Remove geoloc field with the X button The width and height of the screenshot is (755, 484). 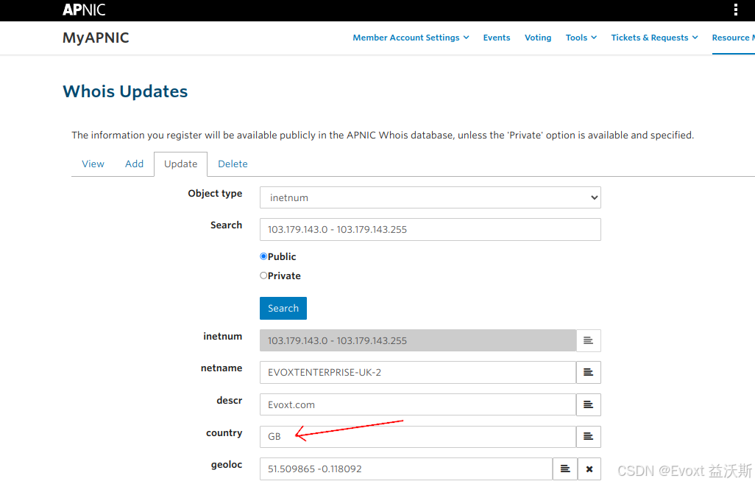[589, 469]
